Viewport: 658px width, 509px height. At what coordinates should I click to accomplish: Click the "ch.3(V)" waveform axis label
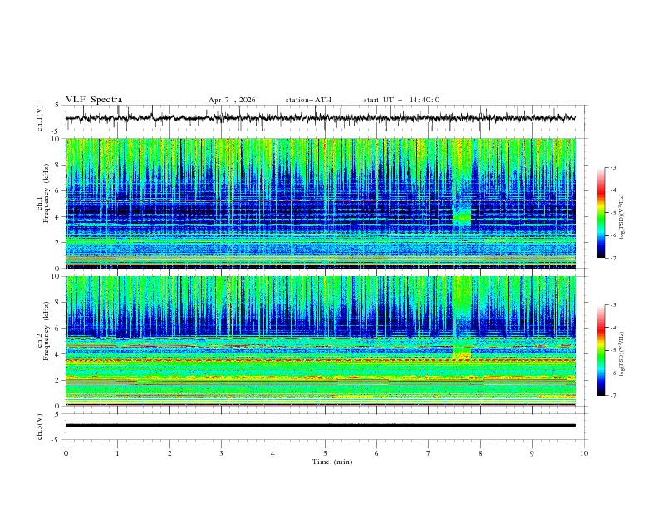coord(40,427)
